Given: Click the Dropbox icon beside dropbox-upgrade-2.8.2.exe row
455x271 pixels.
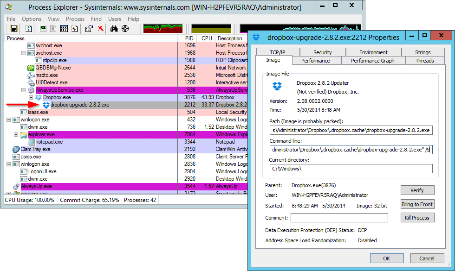Looking at the screenshot, I should pyautogui.click(x=46, y=105).
